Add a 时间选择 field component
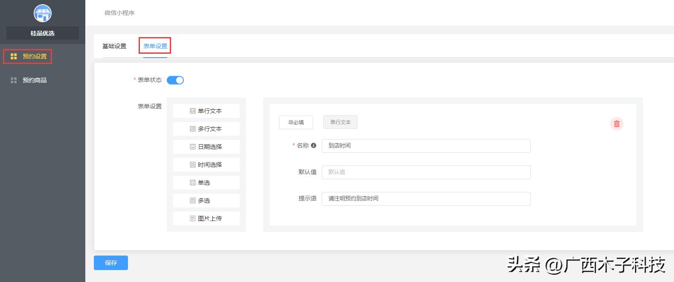This screenshot has height=282, width=674. pos(206,165)
